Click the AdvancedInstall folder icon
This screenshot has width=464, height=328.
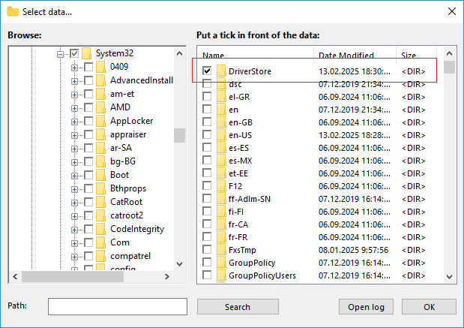coord(100,80)
